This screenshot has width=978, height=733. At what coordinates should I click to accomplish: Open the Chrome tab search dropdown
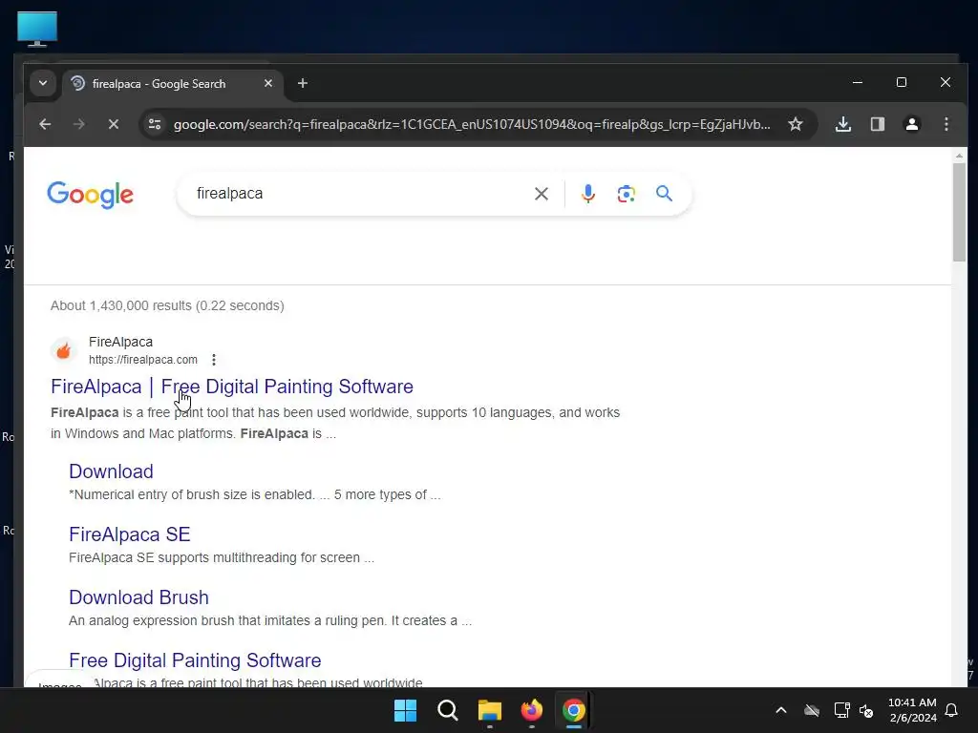click(42, 83)
